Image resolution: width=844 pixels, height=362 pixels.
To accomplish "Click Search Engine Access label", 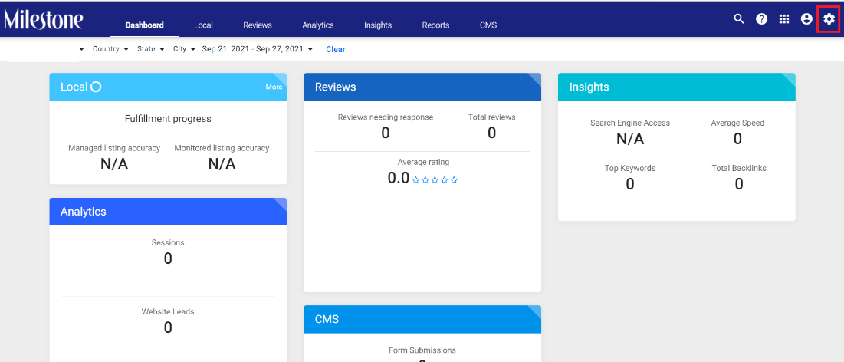I will [x=630, y=123].
